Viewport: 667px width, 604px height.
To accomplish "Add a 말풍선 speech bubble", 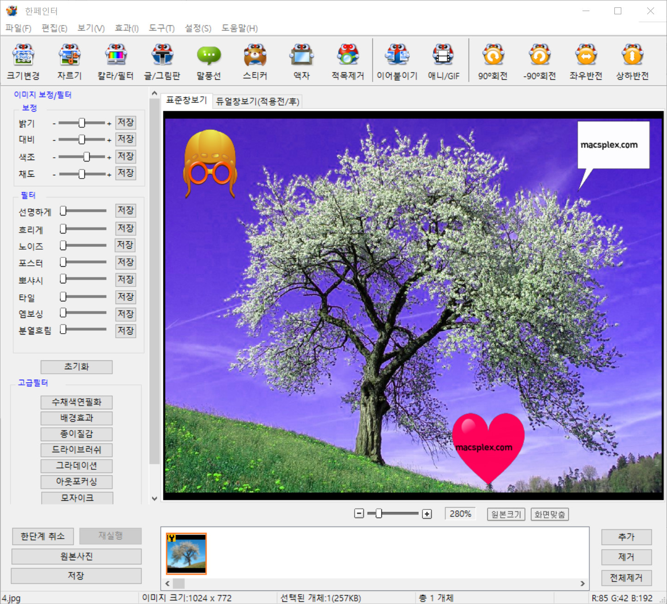I will 209,62.
